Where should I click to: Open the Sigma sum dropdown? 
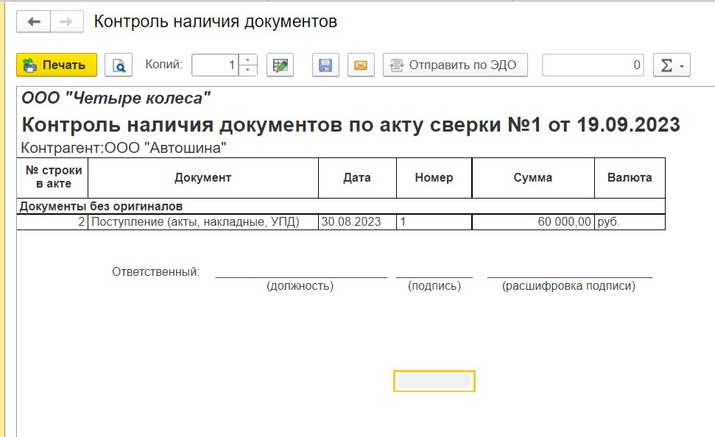671,65
